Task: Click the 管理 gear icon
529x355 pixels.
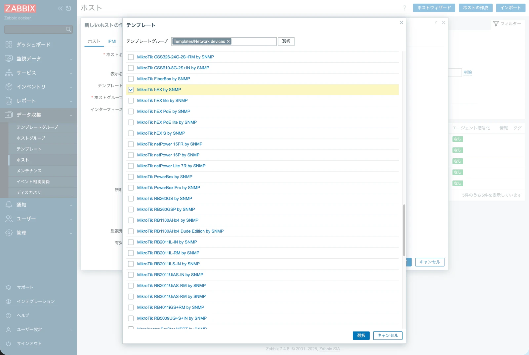Action: [9, 233]
